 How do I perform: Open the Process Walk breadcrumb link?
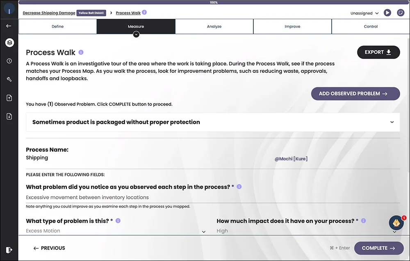128,13
